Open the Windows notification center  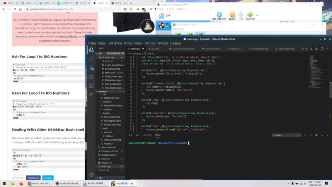[x=326, y=184]
